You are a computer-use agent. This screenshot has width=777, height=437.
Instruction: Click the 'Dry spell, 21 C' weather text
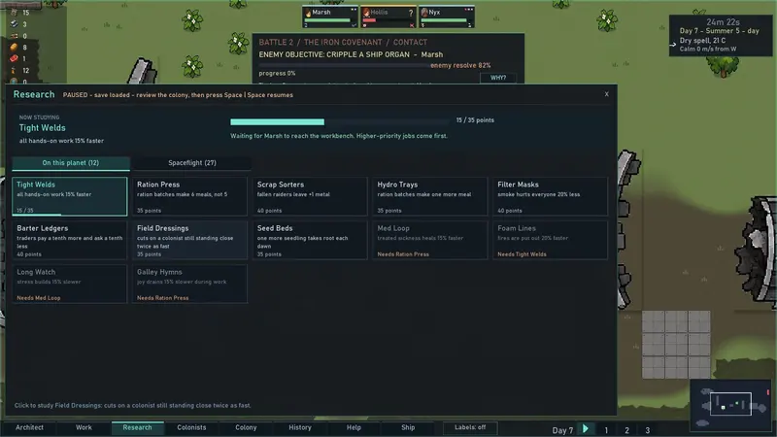(x=702, y=40)
